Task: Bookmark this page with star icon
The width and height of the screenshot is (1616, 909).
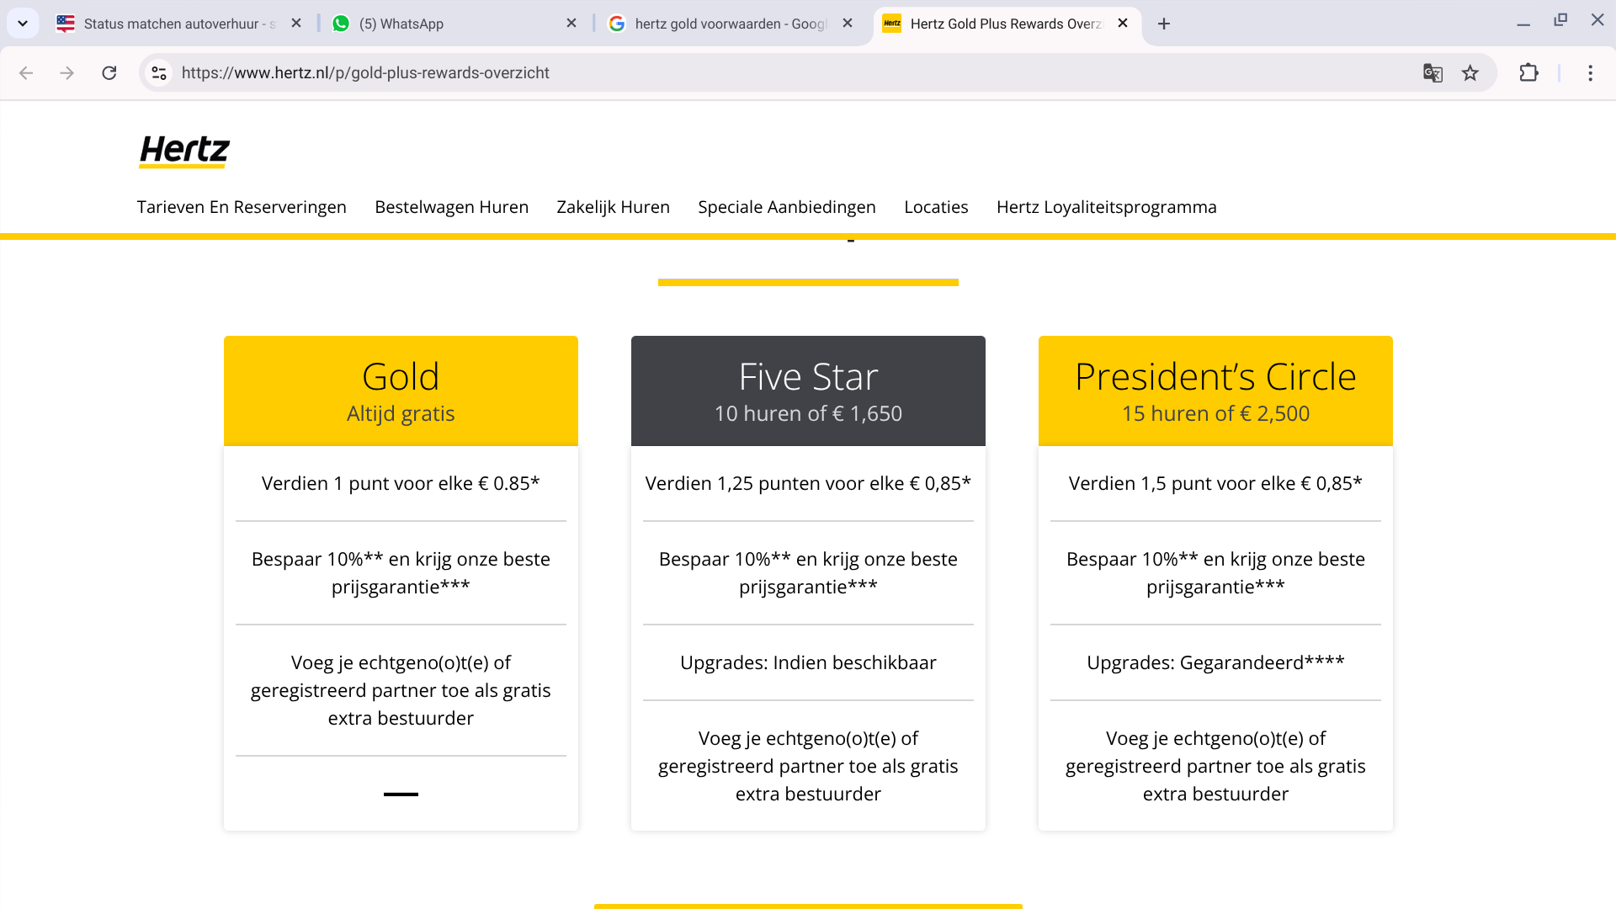Action: (x=1470, y=73)
